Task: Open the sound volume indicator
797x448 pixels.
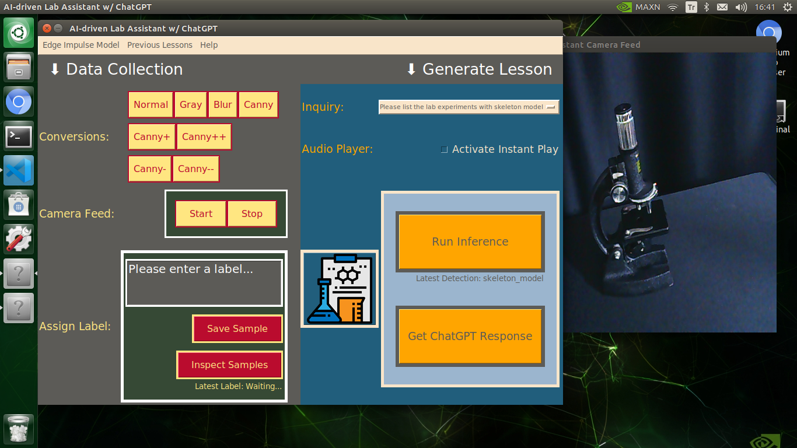Action: [741, 7]
